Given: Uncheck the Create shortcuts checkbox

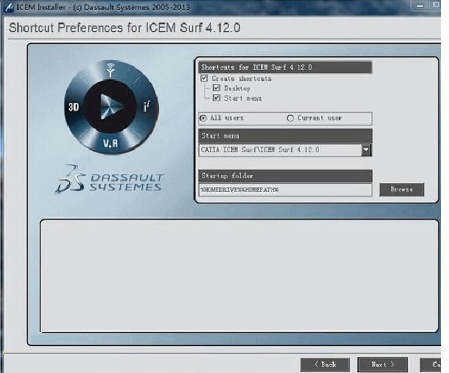Looking at the screenshot, I should pos(204,78).
